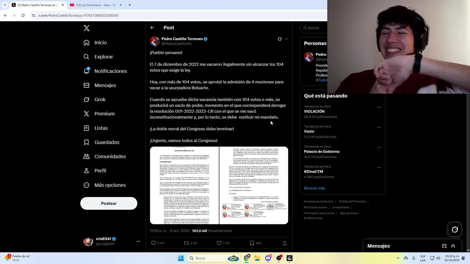Screen dimensions: 470x264
Task: Open more options for Palacio de Gobierno trend
Action: coord(379,147)
